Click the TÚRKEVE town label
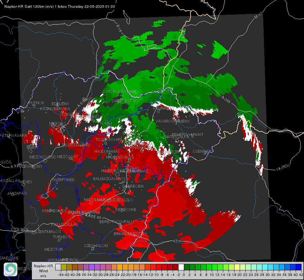This screenshot has height=280, width=304. (62, 237)
